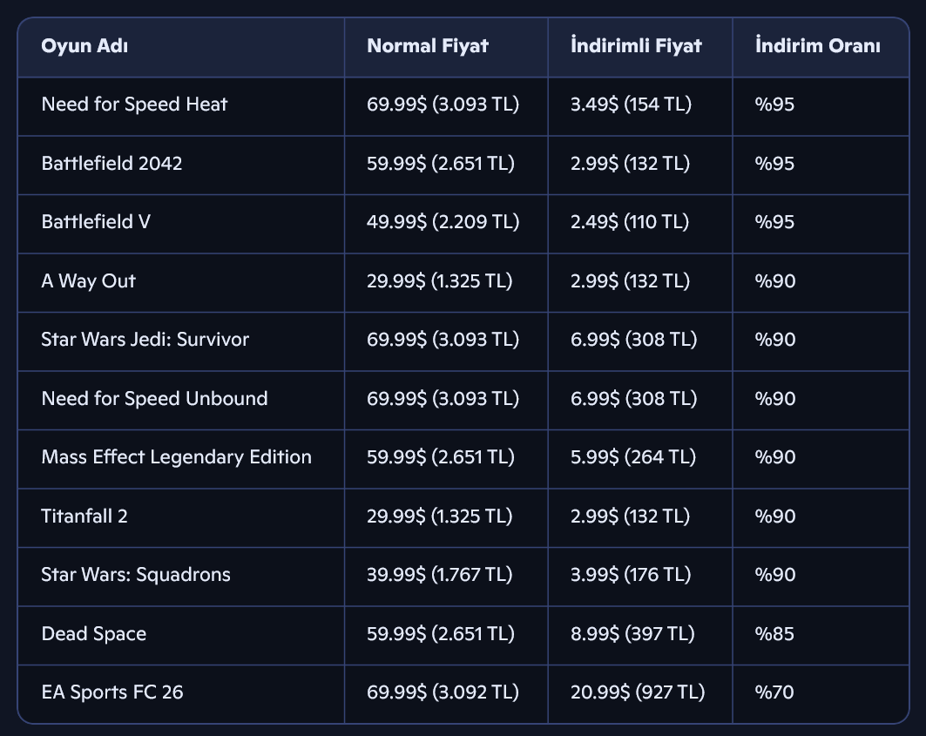Image resolution: width=926 pixels, height=736 pixels.
Task: Select the Dead Space game name
Action: click(x=93, y=634)
